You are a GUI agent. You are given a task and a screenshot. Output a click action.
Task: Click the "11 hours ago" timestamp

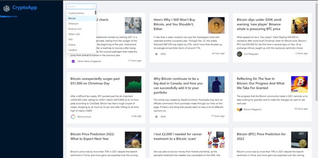click(135, 61)
